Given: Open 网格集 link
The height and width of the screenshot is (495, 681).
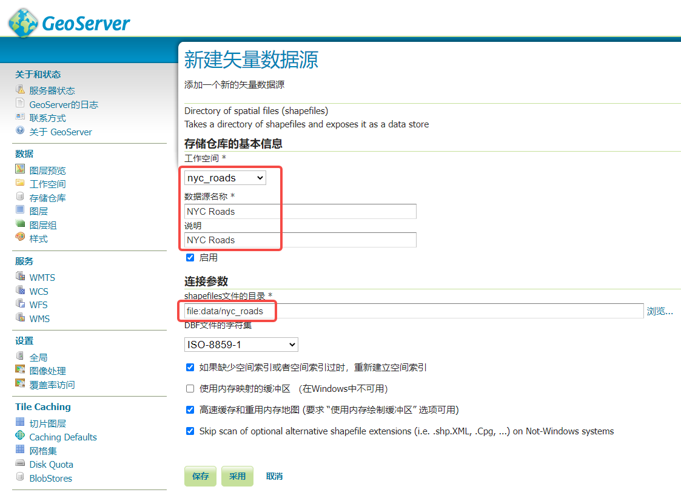Looking at the screenshot, I should click(x=43, y=451).
